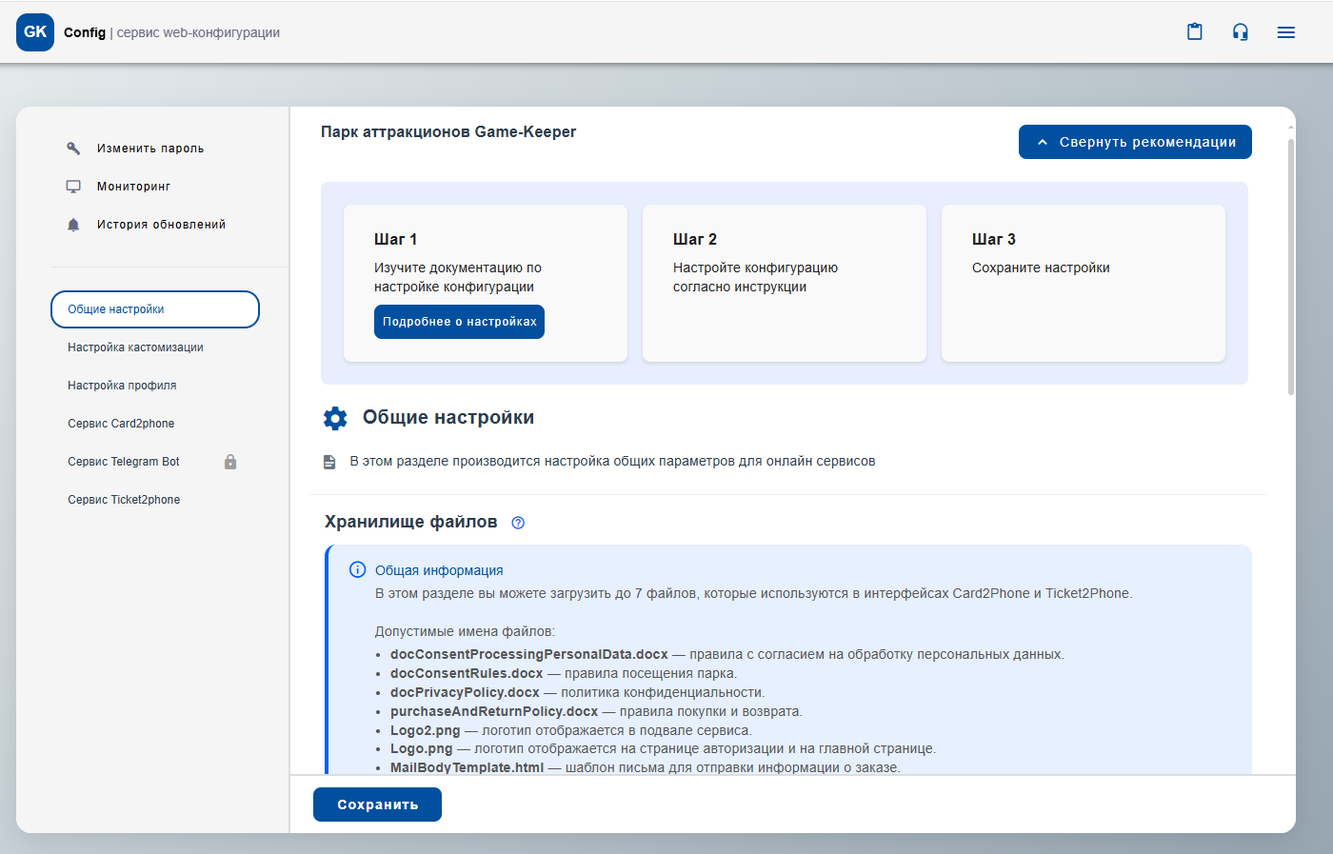The width and height of the screenshot is (1333, 854).
Task: Open Сервис Card2phone in the sidebar
Action: pyautogui.click(x=121, y=424)
